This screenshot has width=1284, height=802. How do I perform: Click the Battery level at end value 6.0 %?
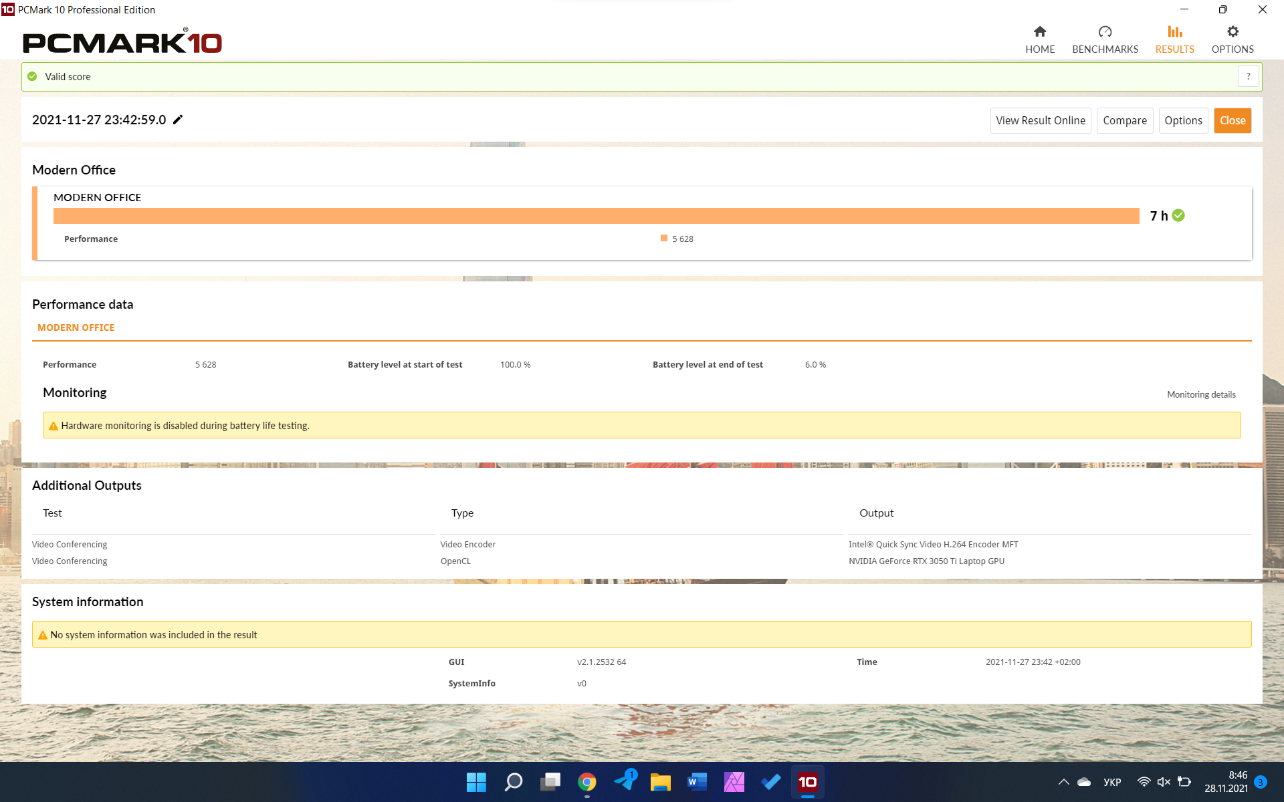815,364
